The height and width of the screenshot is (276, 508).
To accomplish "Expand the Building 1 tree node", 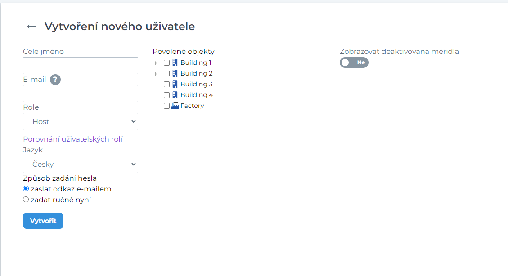I will tap(156, 63).
